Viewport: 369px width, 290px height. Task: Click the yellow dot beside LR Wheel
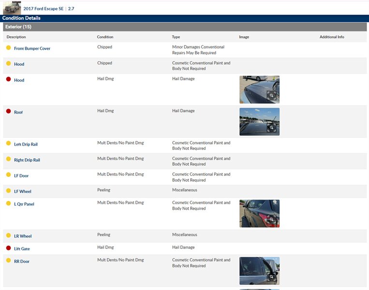point(9,235)
